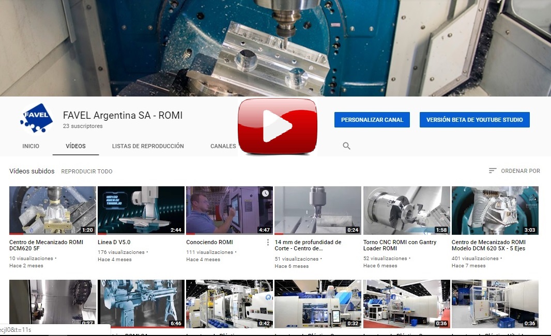Screen dimensions: 551x336
Task: Click the PERSONALIZAR CANAL button
Action: coord(372,120)
